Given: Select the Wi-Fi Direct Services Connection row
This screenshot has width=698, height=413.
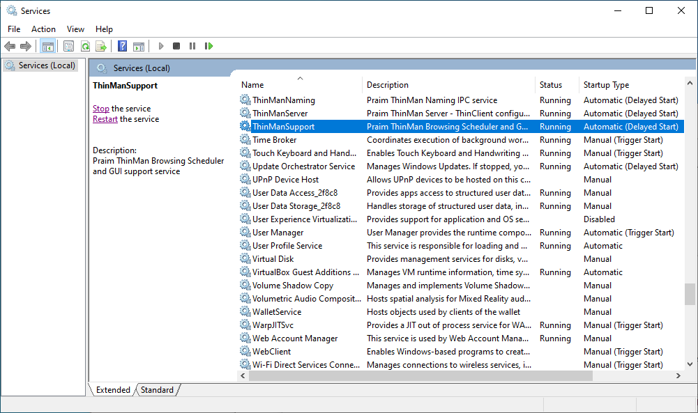Looking at the screenshot, I should 460,364.
